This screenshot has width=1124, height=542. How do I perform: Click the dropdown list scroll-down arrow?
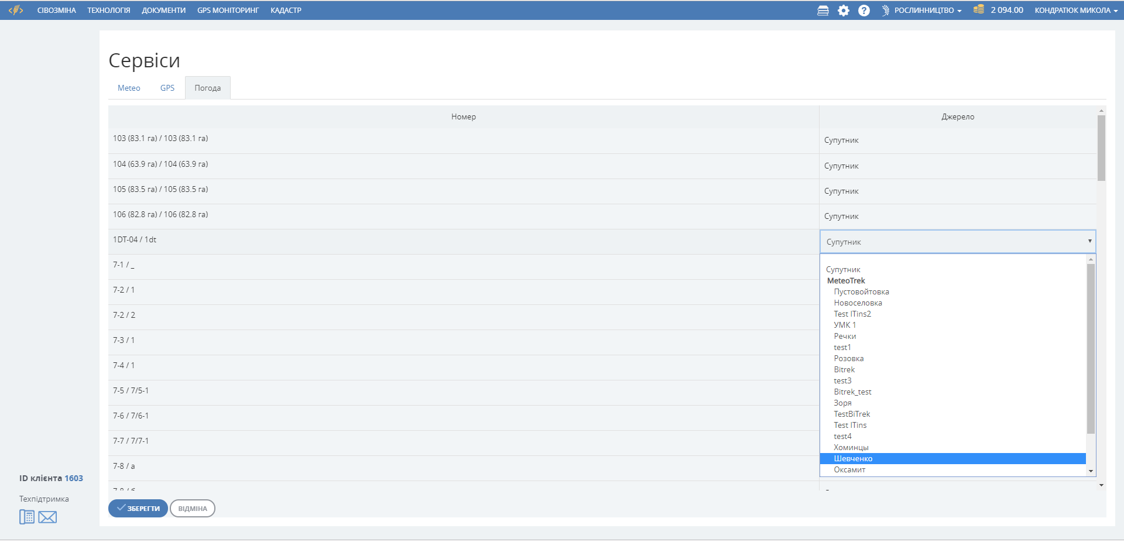1091,471
